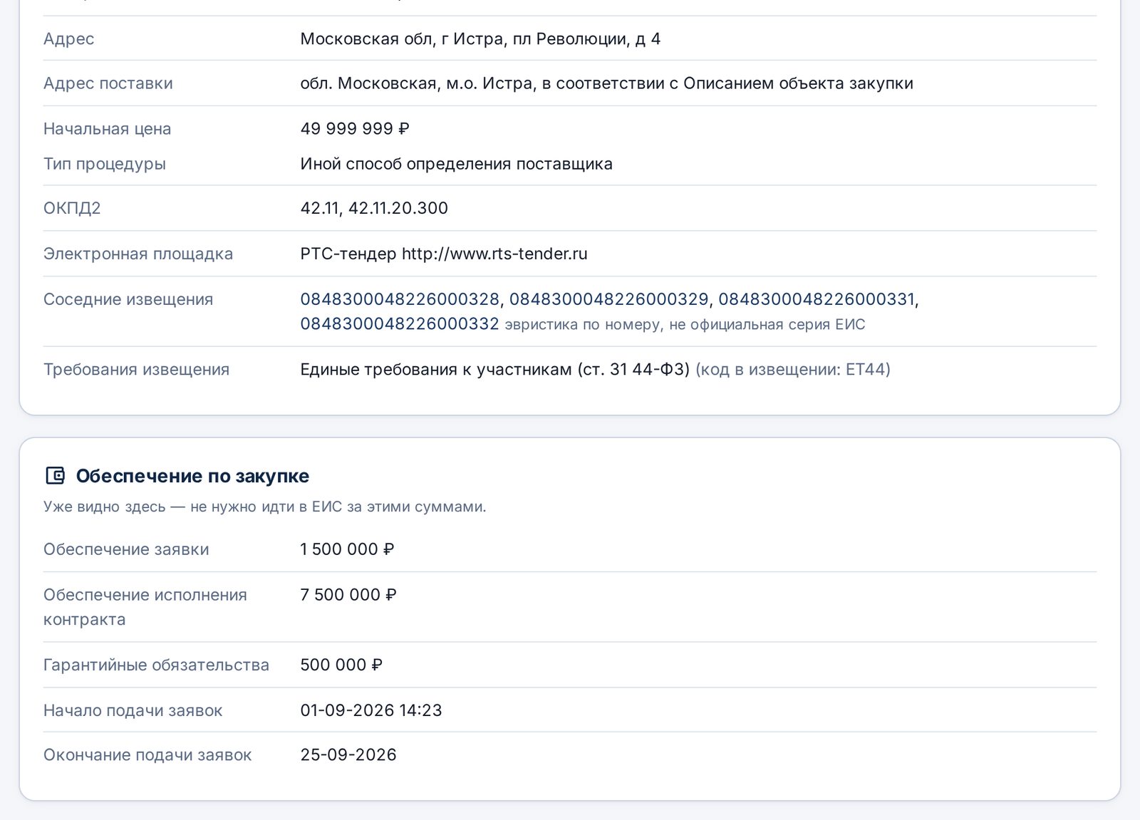Click contract security amount 7 500 000 ₽

348,595
